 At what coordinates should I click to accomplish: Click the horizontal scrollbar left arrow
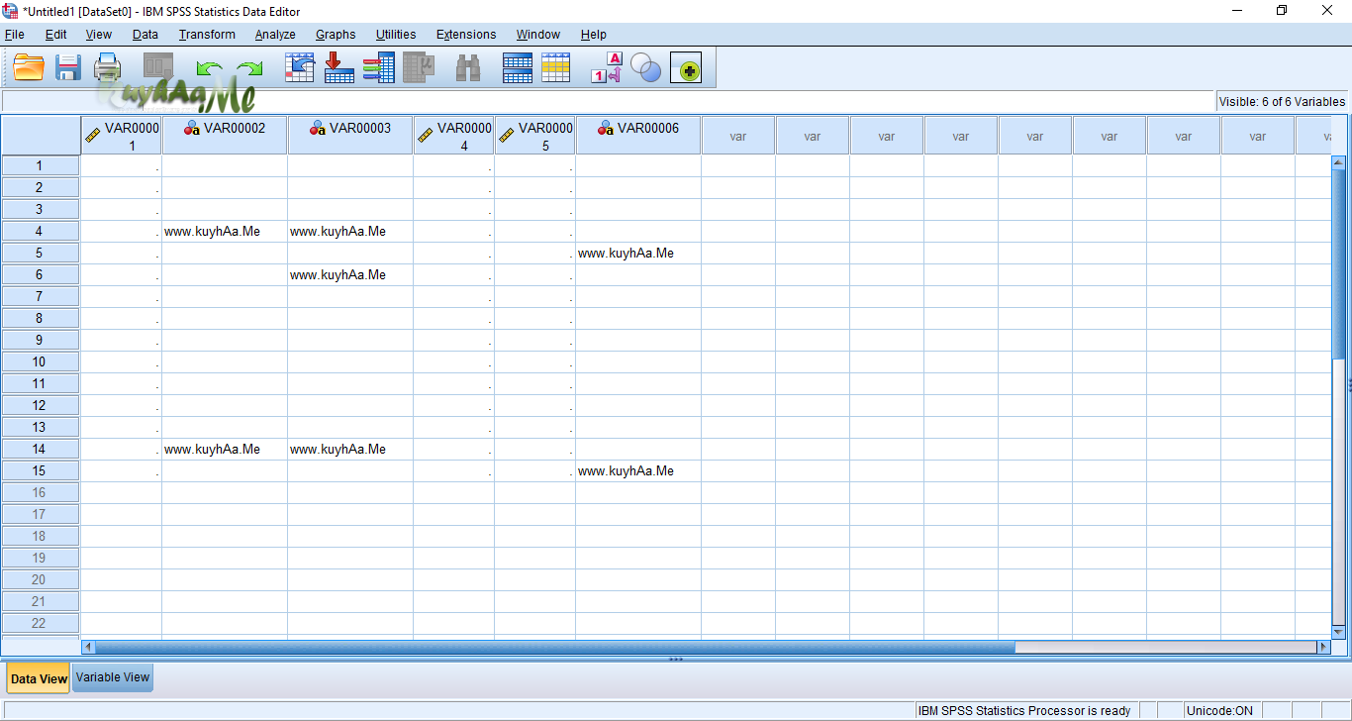coord(88,647)
